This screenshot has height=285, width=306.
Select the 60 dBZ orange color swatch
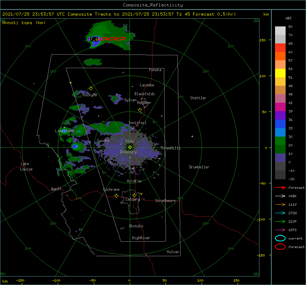coord(280,56)
